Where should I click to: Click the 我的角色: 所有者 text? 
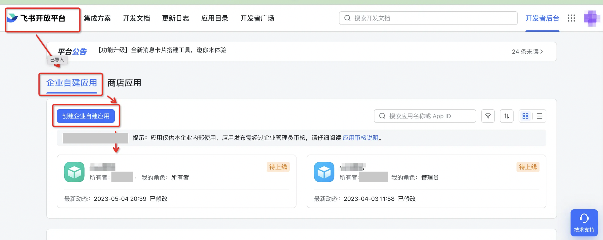(x=165, y=178)
